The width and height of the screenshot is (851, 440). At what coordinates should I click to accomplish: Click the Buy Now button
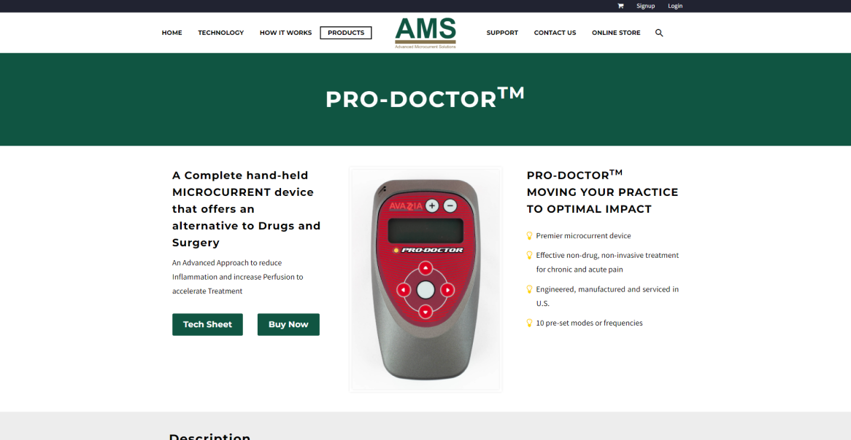coord(288,325)
